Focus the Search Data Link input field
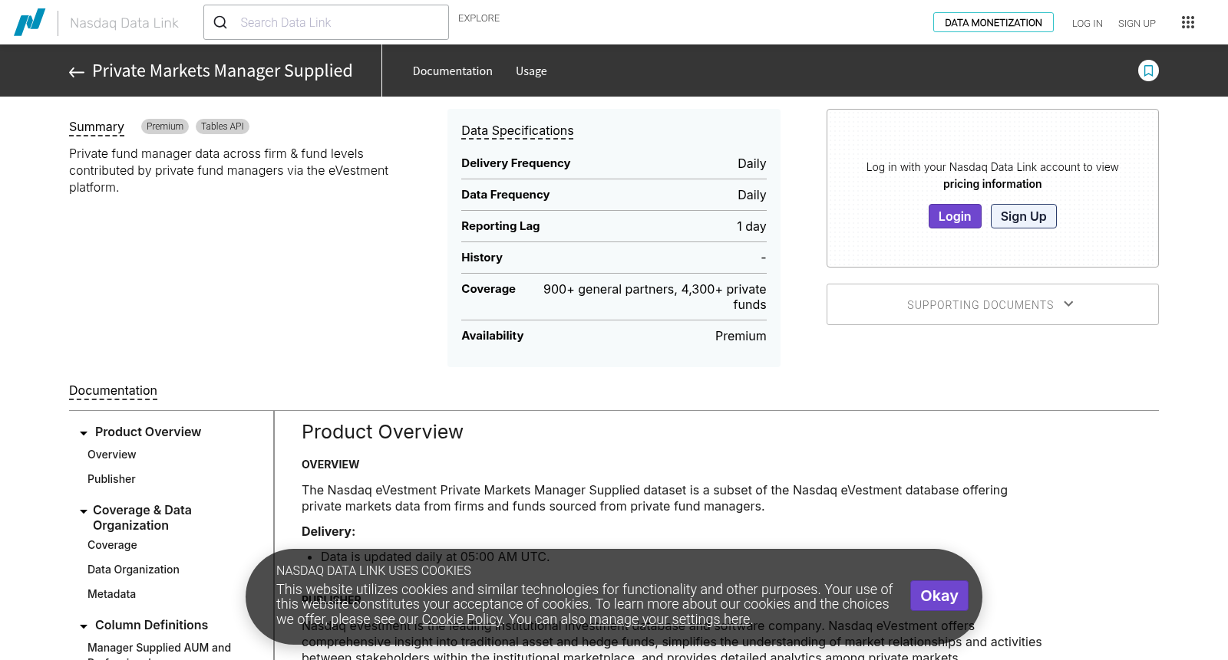 coord(326,22)
